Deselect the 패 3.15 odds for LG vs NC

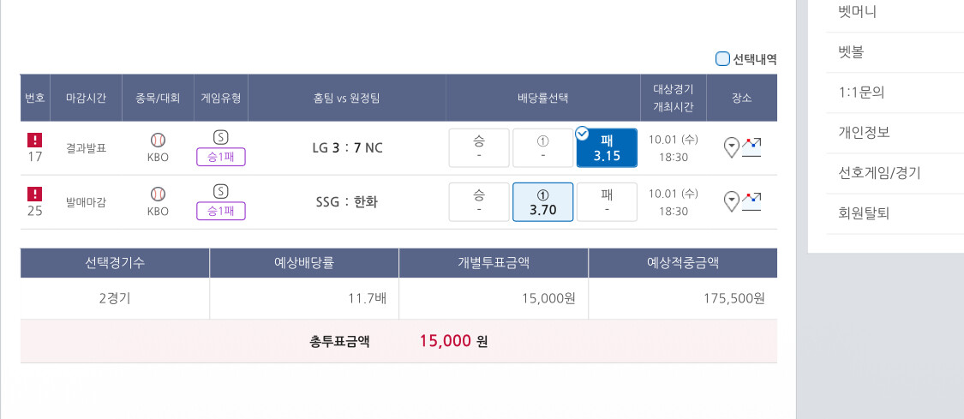[x=607, y=148]
